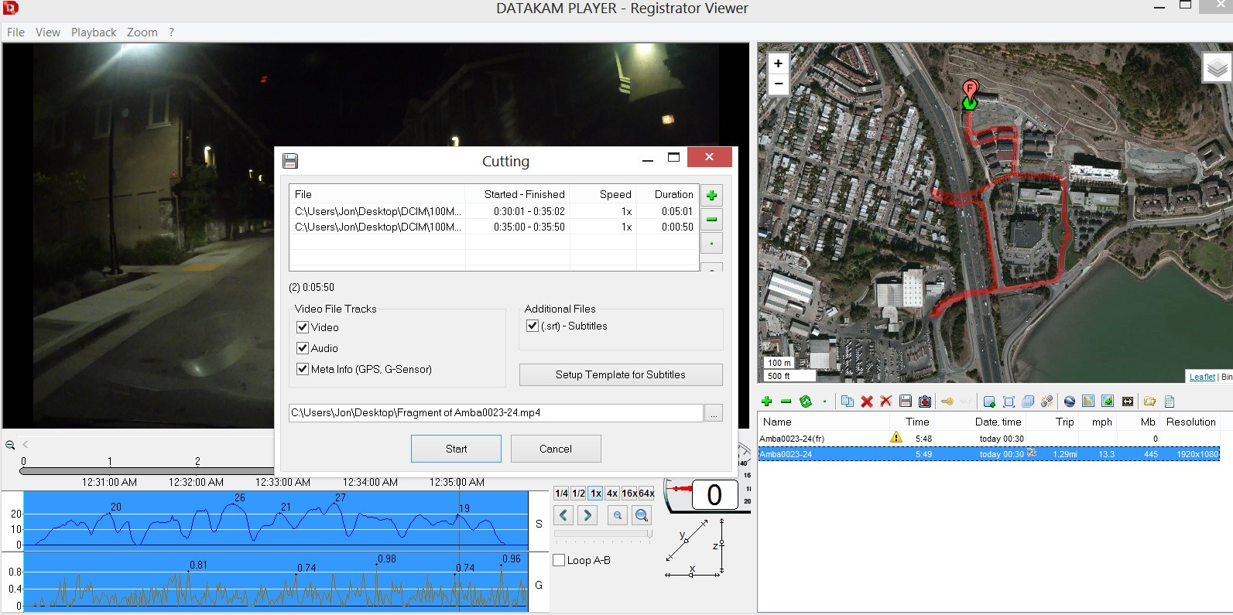1233x615 pixels.
Task: Zoom in the map with plus button
Action: click(778, 63)
